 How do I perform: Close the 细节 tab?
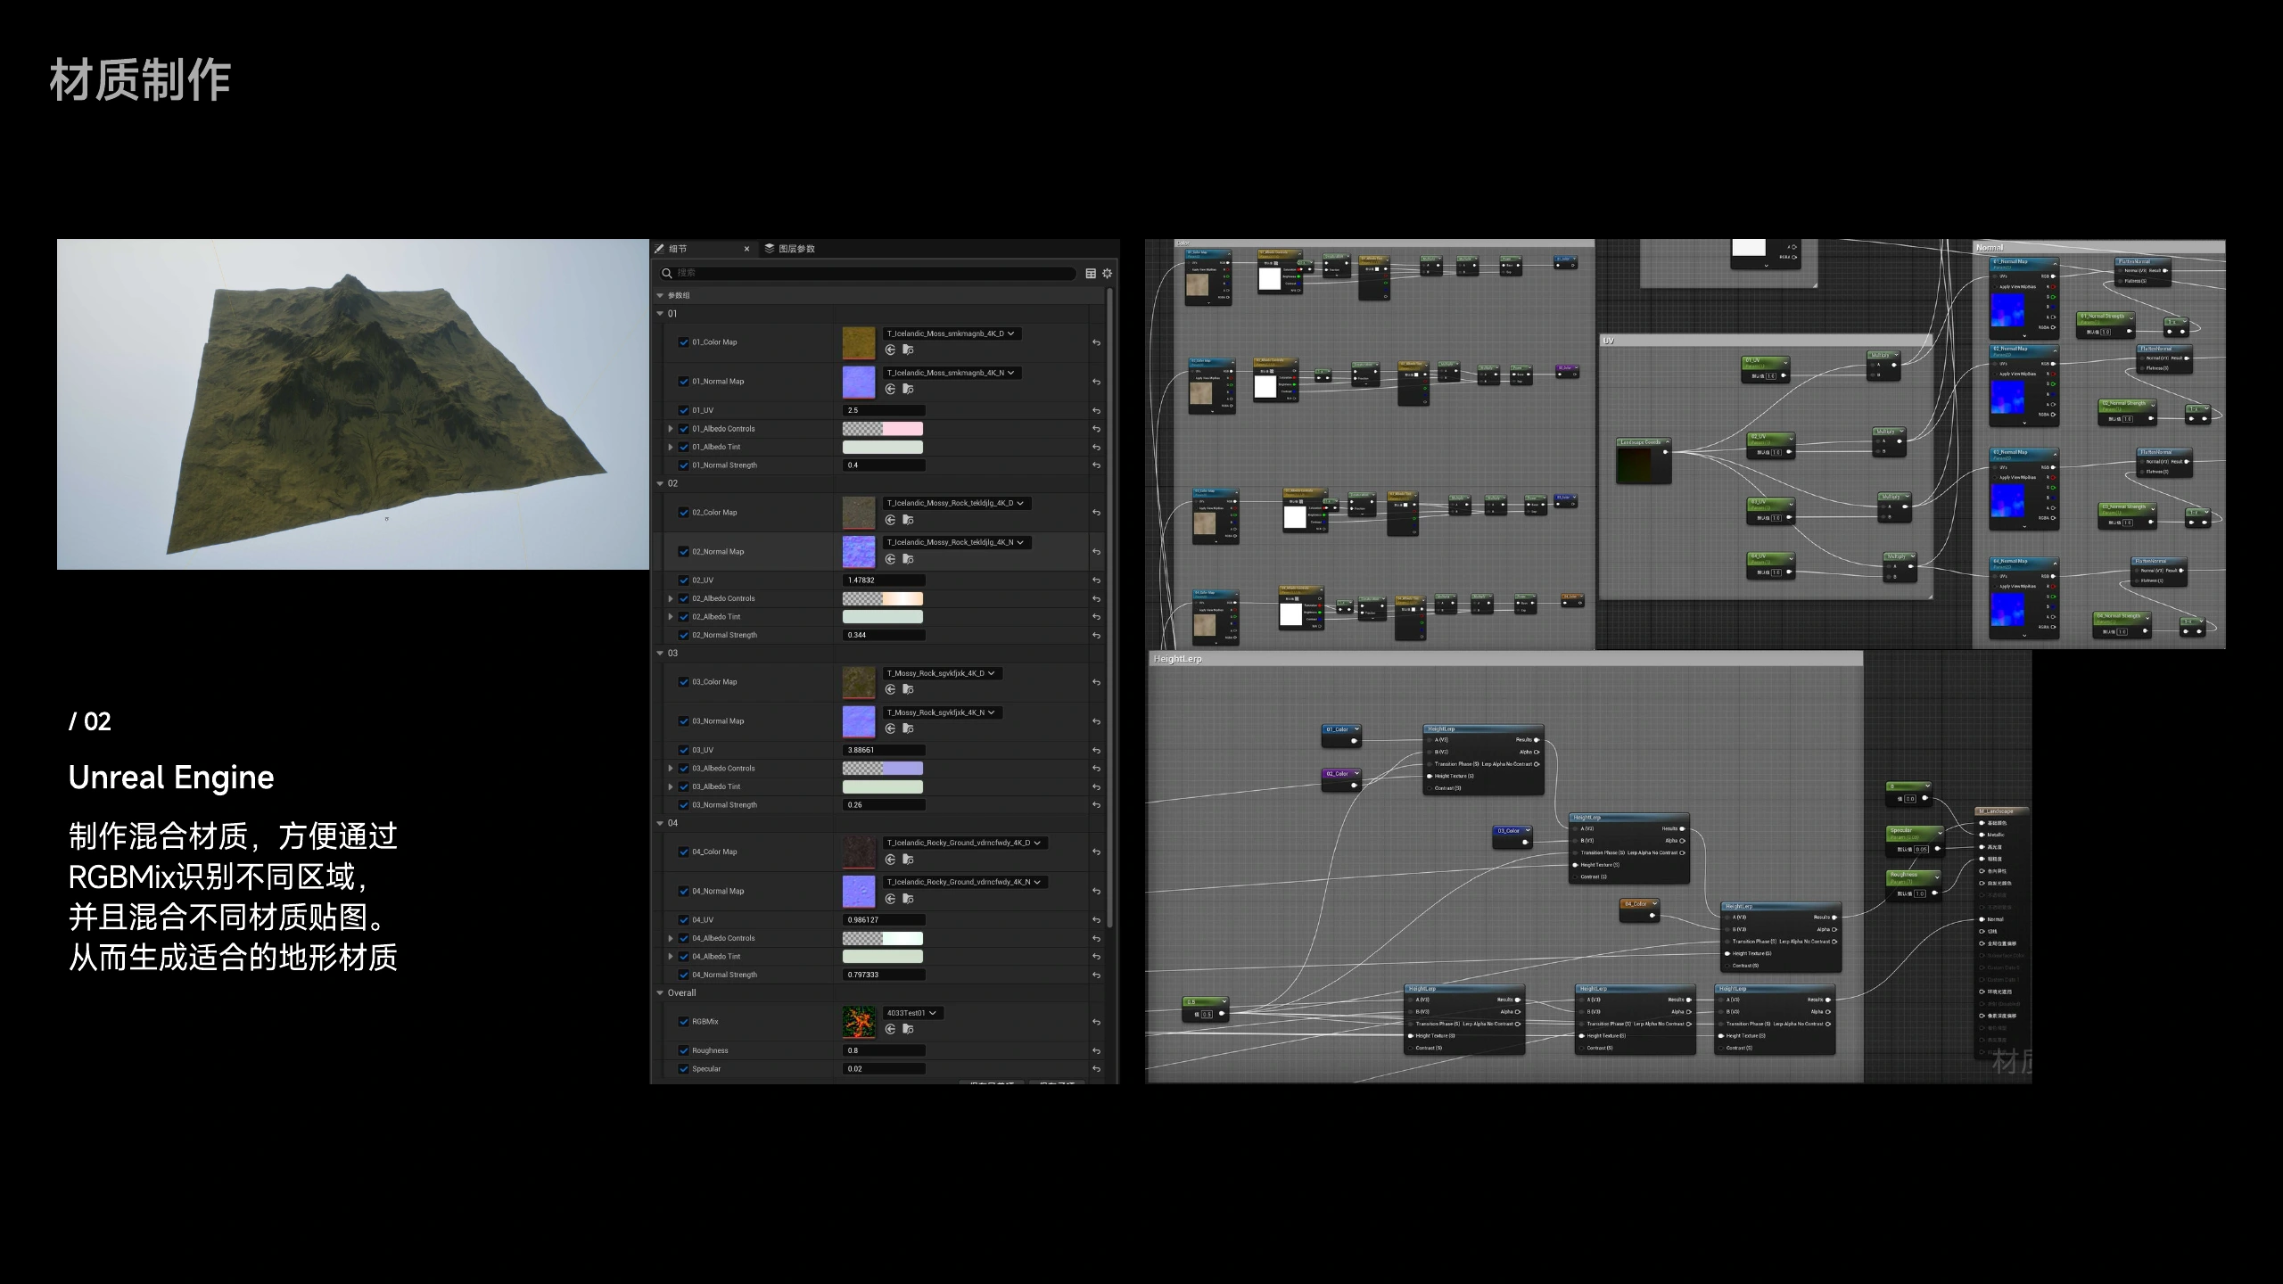tap(747, 249)
